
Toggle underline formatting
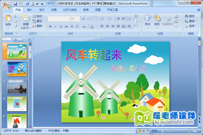(61, 26)
